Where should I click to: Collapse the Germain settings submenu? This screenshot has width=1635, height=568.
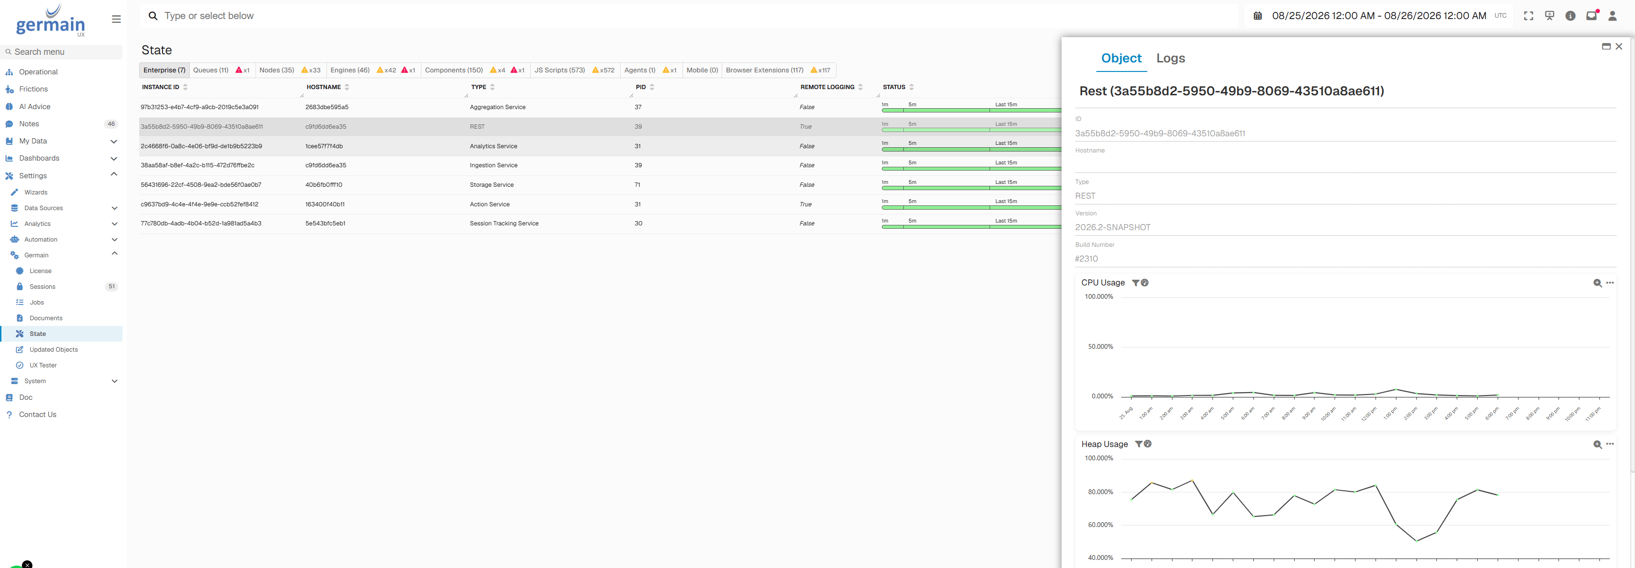click(114, 254)
